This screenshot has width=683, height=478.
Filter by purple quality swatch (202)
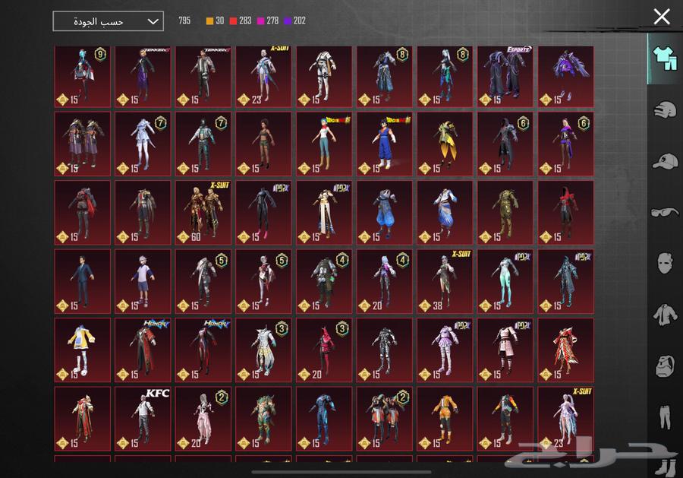click(288, 21)
